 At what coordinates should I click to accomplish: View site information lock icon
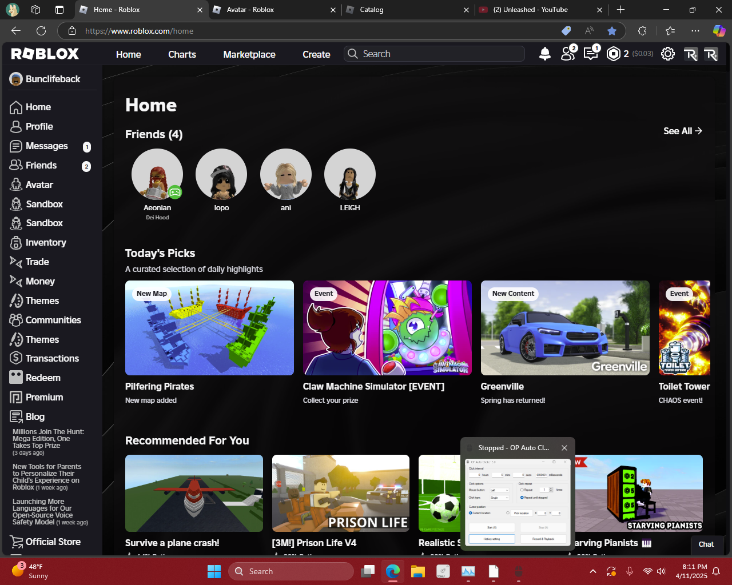(x=71, y=31)
